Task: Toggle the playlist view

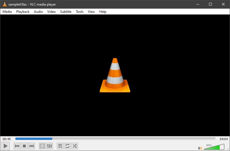Action: click(x=60, y=146)
